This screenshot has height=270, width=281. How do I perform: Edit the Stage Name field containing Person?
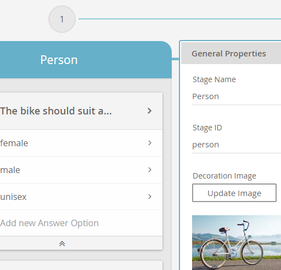pos(237,96)
